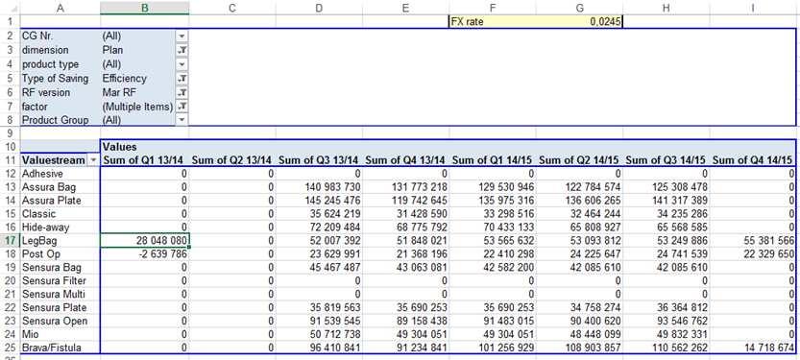Open the Product Group filter dropdown
This screenshot has height=360, width=800.
pos(182,120)
